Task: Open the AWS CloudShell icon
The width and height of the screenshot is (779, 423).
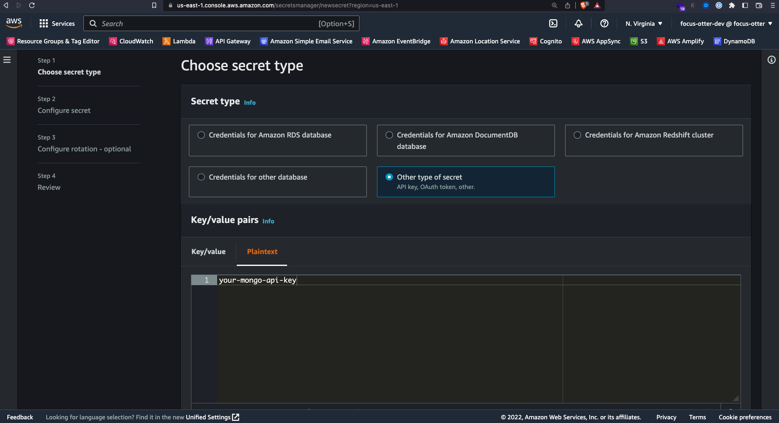Action: (x=553, y=24)
